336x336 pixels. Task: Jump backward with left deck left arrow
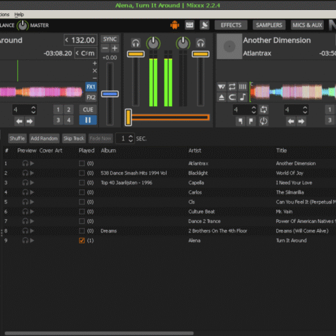click(19, 122)
